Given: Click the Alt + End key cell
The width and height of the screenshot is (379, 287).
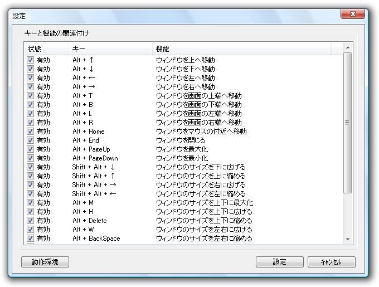Looking at the screenshot, I should [x=86, y=140].
